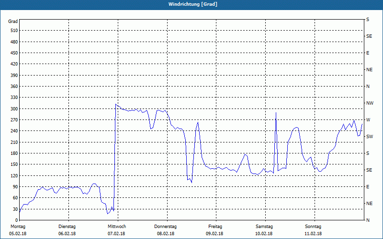Click the Grad unit label
This screenshot has height=239, width=383.
[13, 22]
